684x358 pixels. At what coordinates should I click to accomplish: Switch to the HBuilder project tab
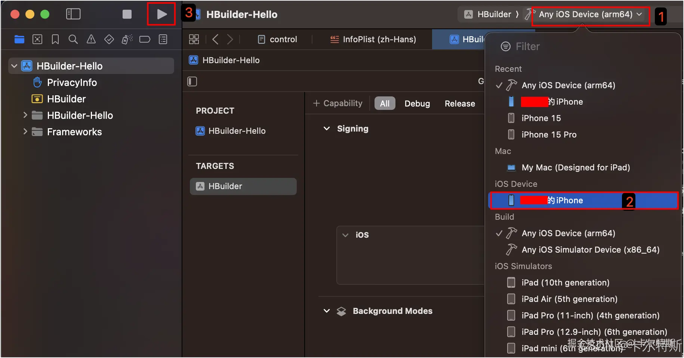coord(459,39)
